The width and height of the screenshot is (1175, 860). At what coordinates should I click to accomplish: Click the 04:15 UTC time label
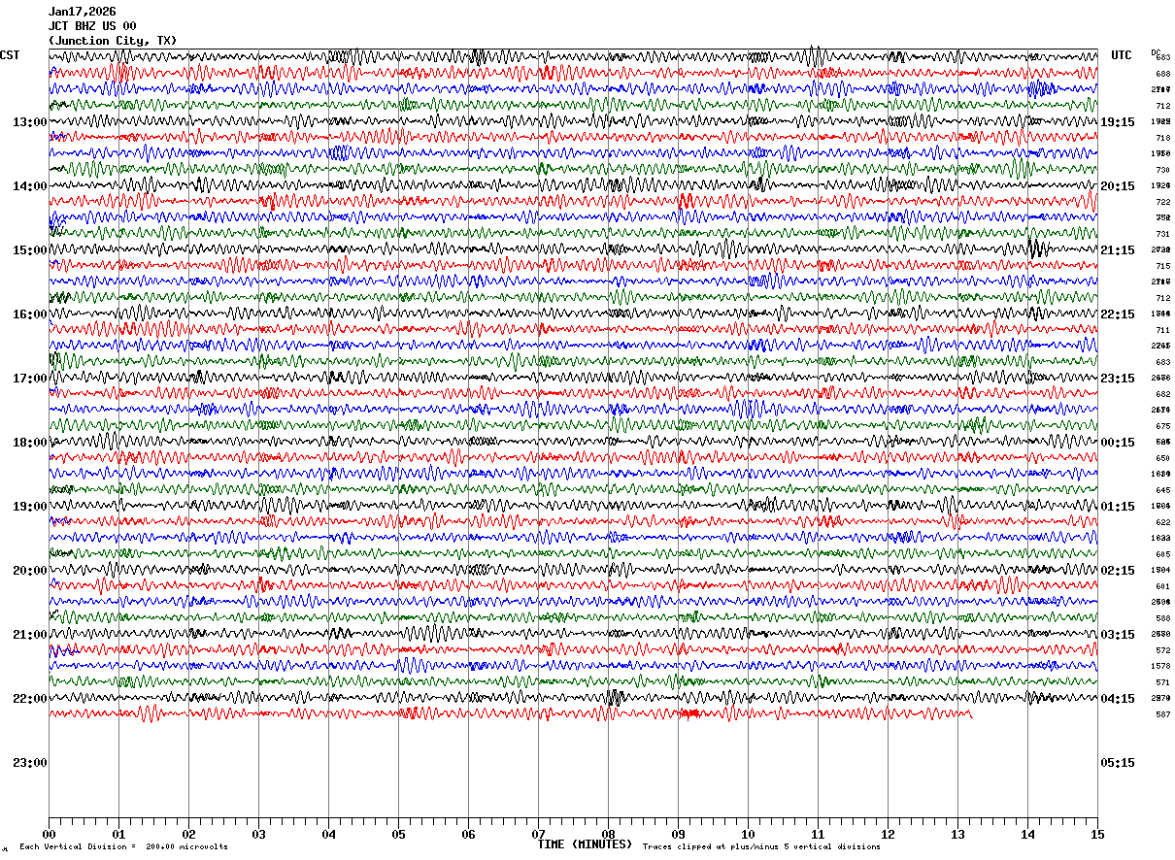[x=1118, y=699]
